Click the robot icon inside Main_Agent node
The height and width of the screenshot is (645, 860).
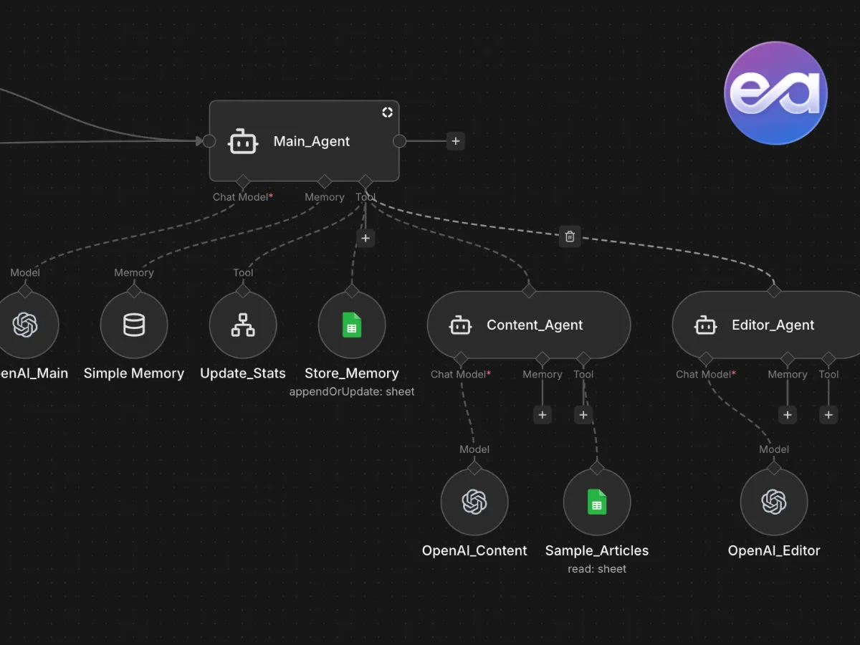click(243, 141)
